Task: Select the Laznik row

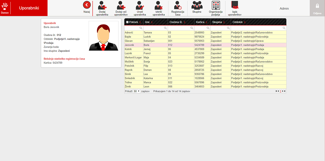Action: 205,53
